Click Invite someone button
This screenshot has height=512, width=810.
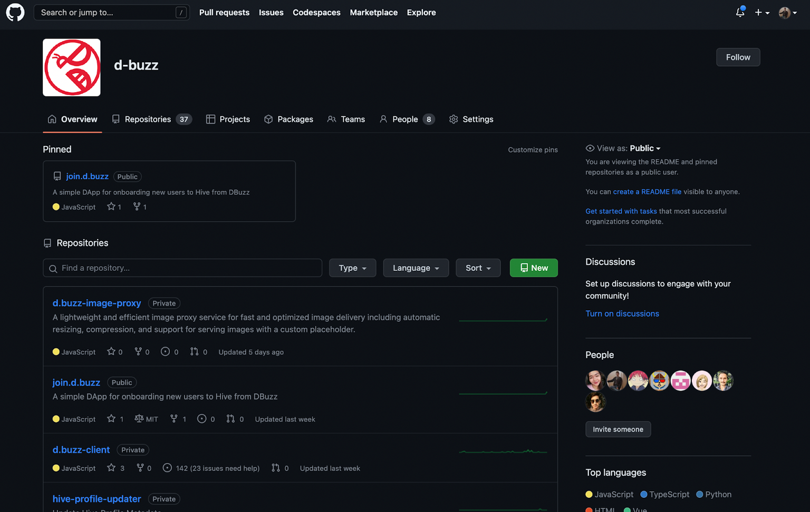pos(618,429)
